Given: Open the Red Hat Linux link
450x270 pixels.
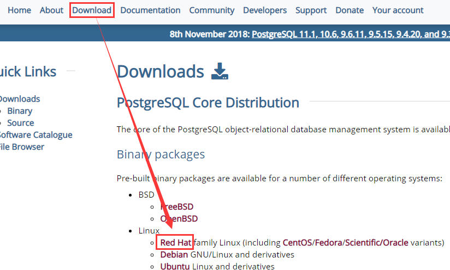Looking at the screenshot, I should pos(176,243).
